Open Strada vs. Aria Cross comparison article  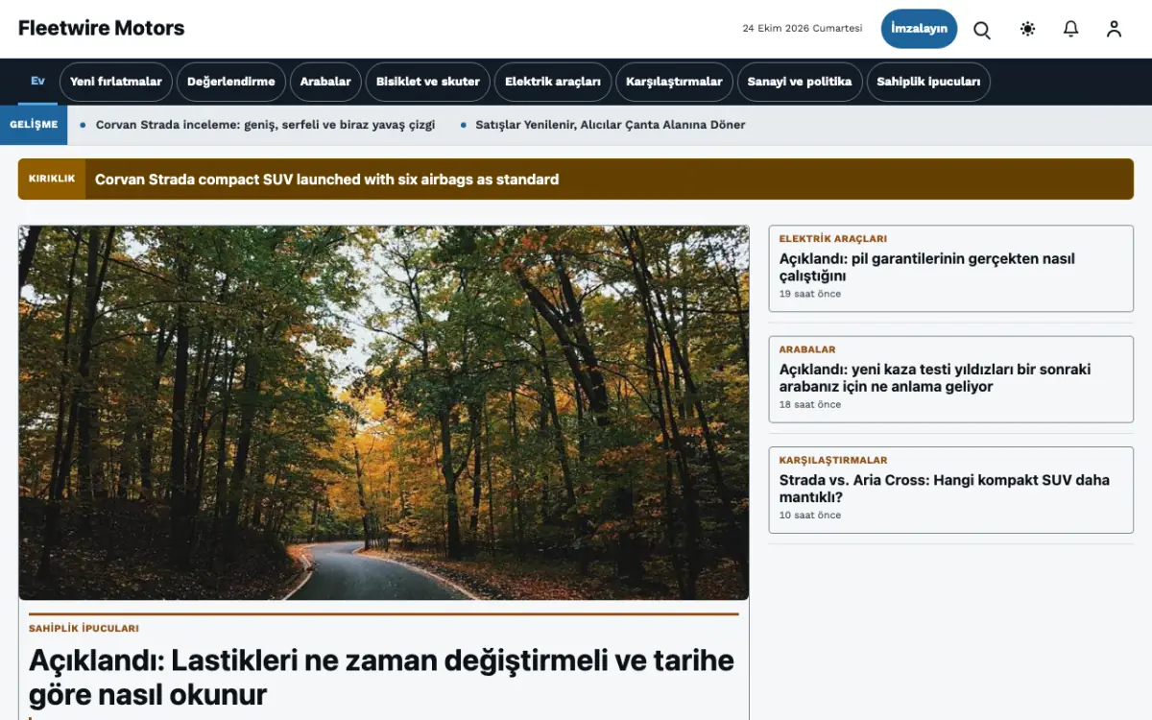tap(945, 488)
